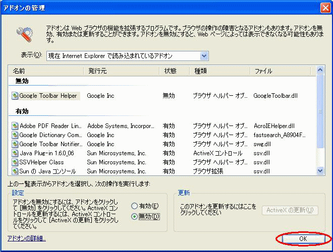Select the 有効(E) radio button
The image size is (333, 252).
pyautogui.click(x=134, y=206)
